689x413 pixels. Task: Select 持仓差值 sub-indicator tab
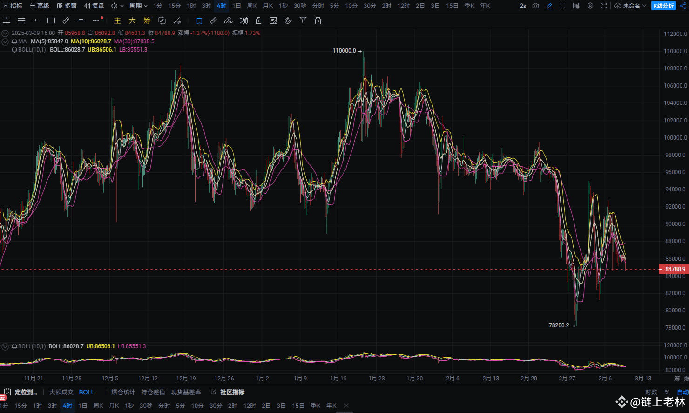point(153,392)
